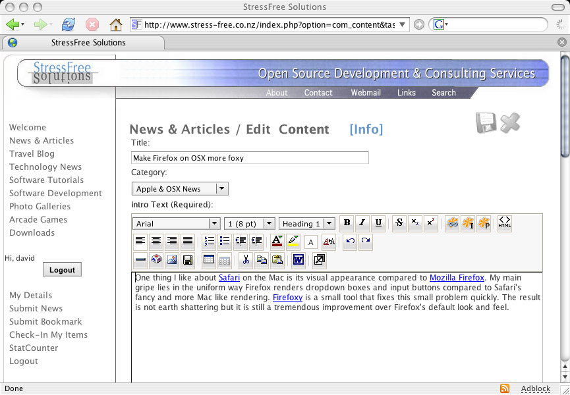This screenshot has width=570, height=395.
Task: Go to the browser home page
Action: (115, 25)
